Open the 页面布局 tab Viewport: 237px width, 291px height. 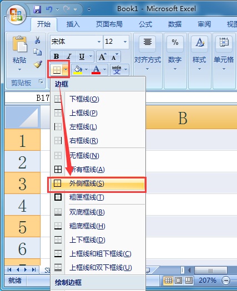tap(109, 24)
